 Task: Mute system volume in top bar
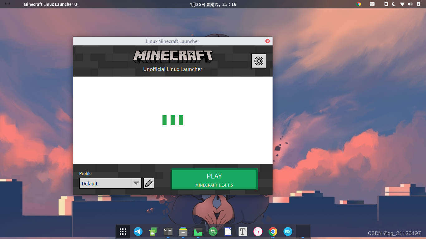[x=410, y=4]
